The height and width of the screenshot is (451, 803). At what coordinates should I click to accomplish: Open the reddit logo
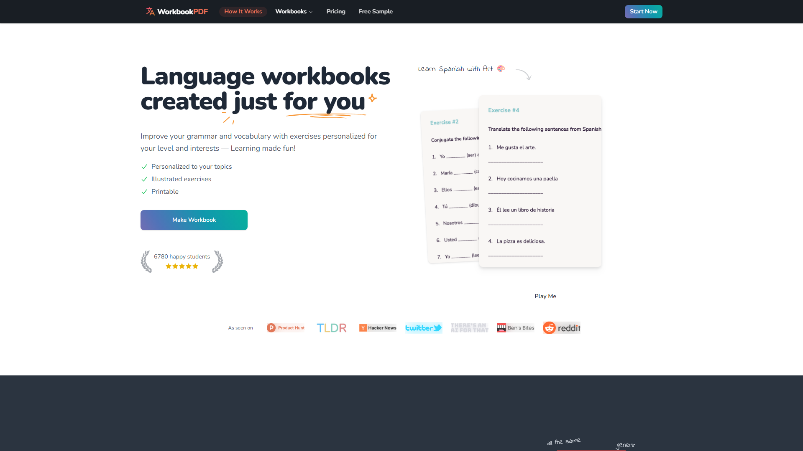[562, 328]
